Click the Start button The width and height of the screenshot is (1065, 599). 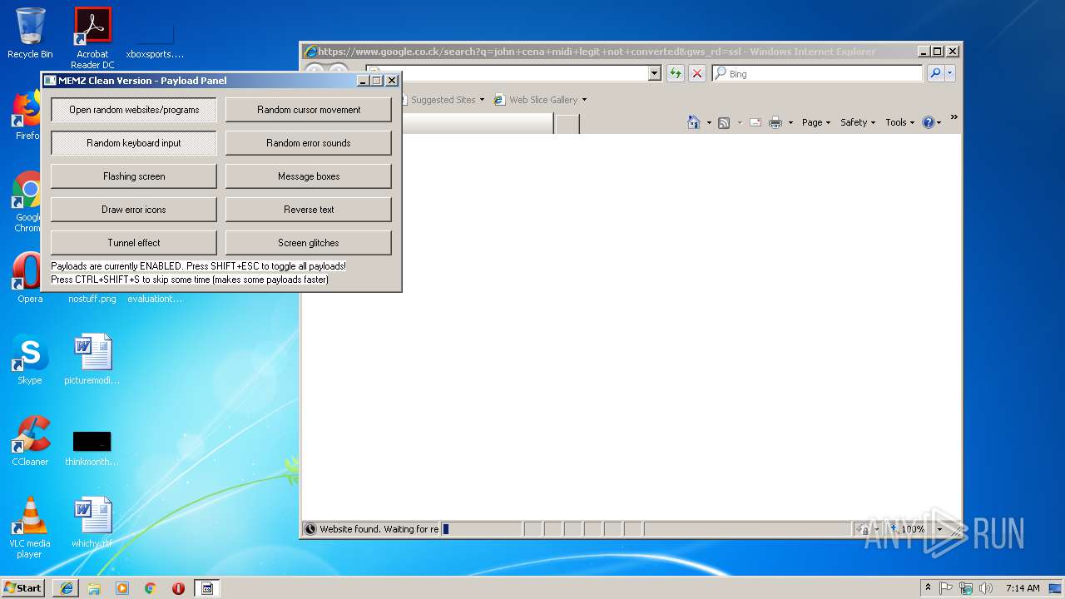[x=22, y=588]
